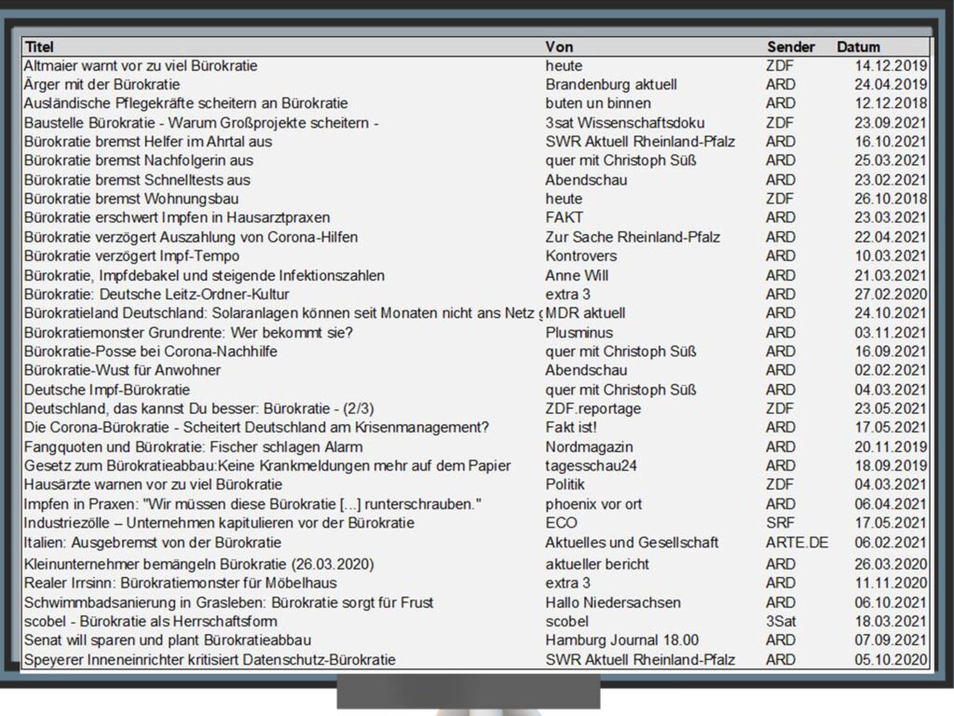954x716 pixels.
Task: Sort by the Sender column header
Action: [790, 47]
